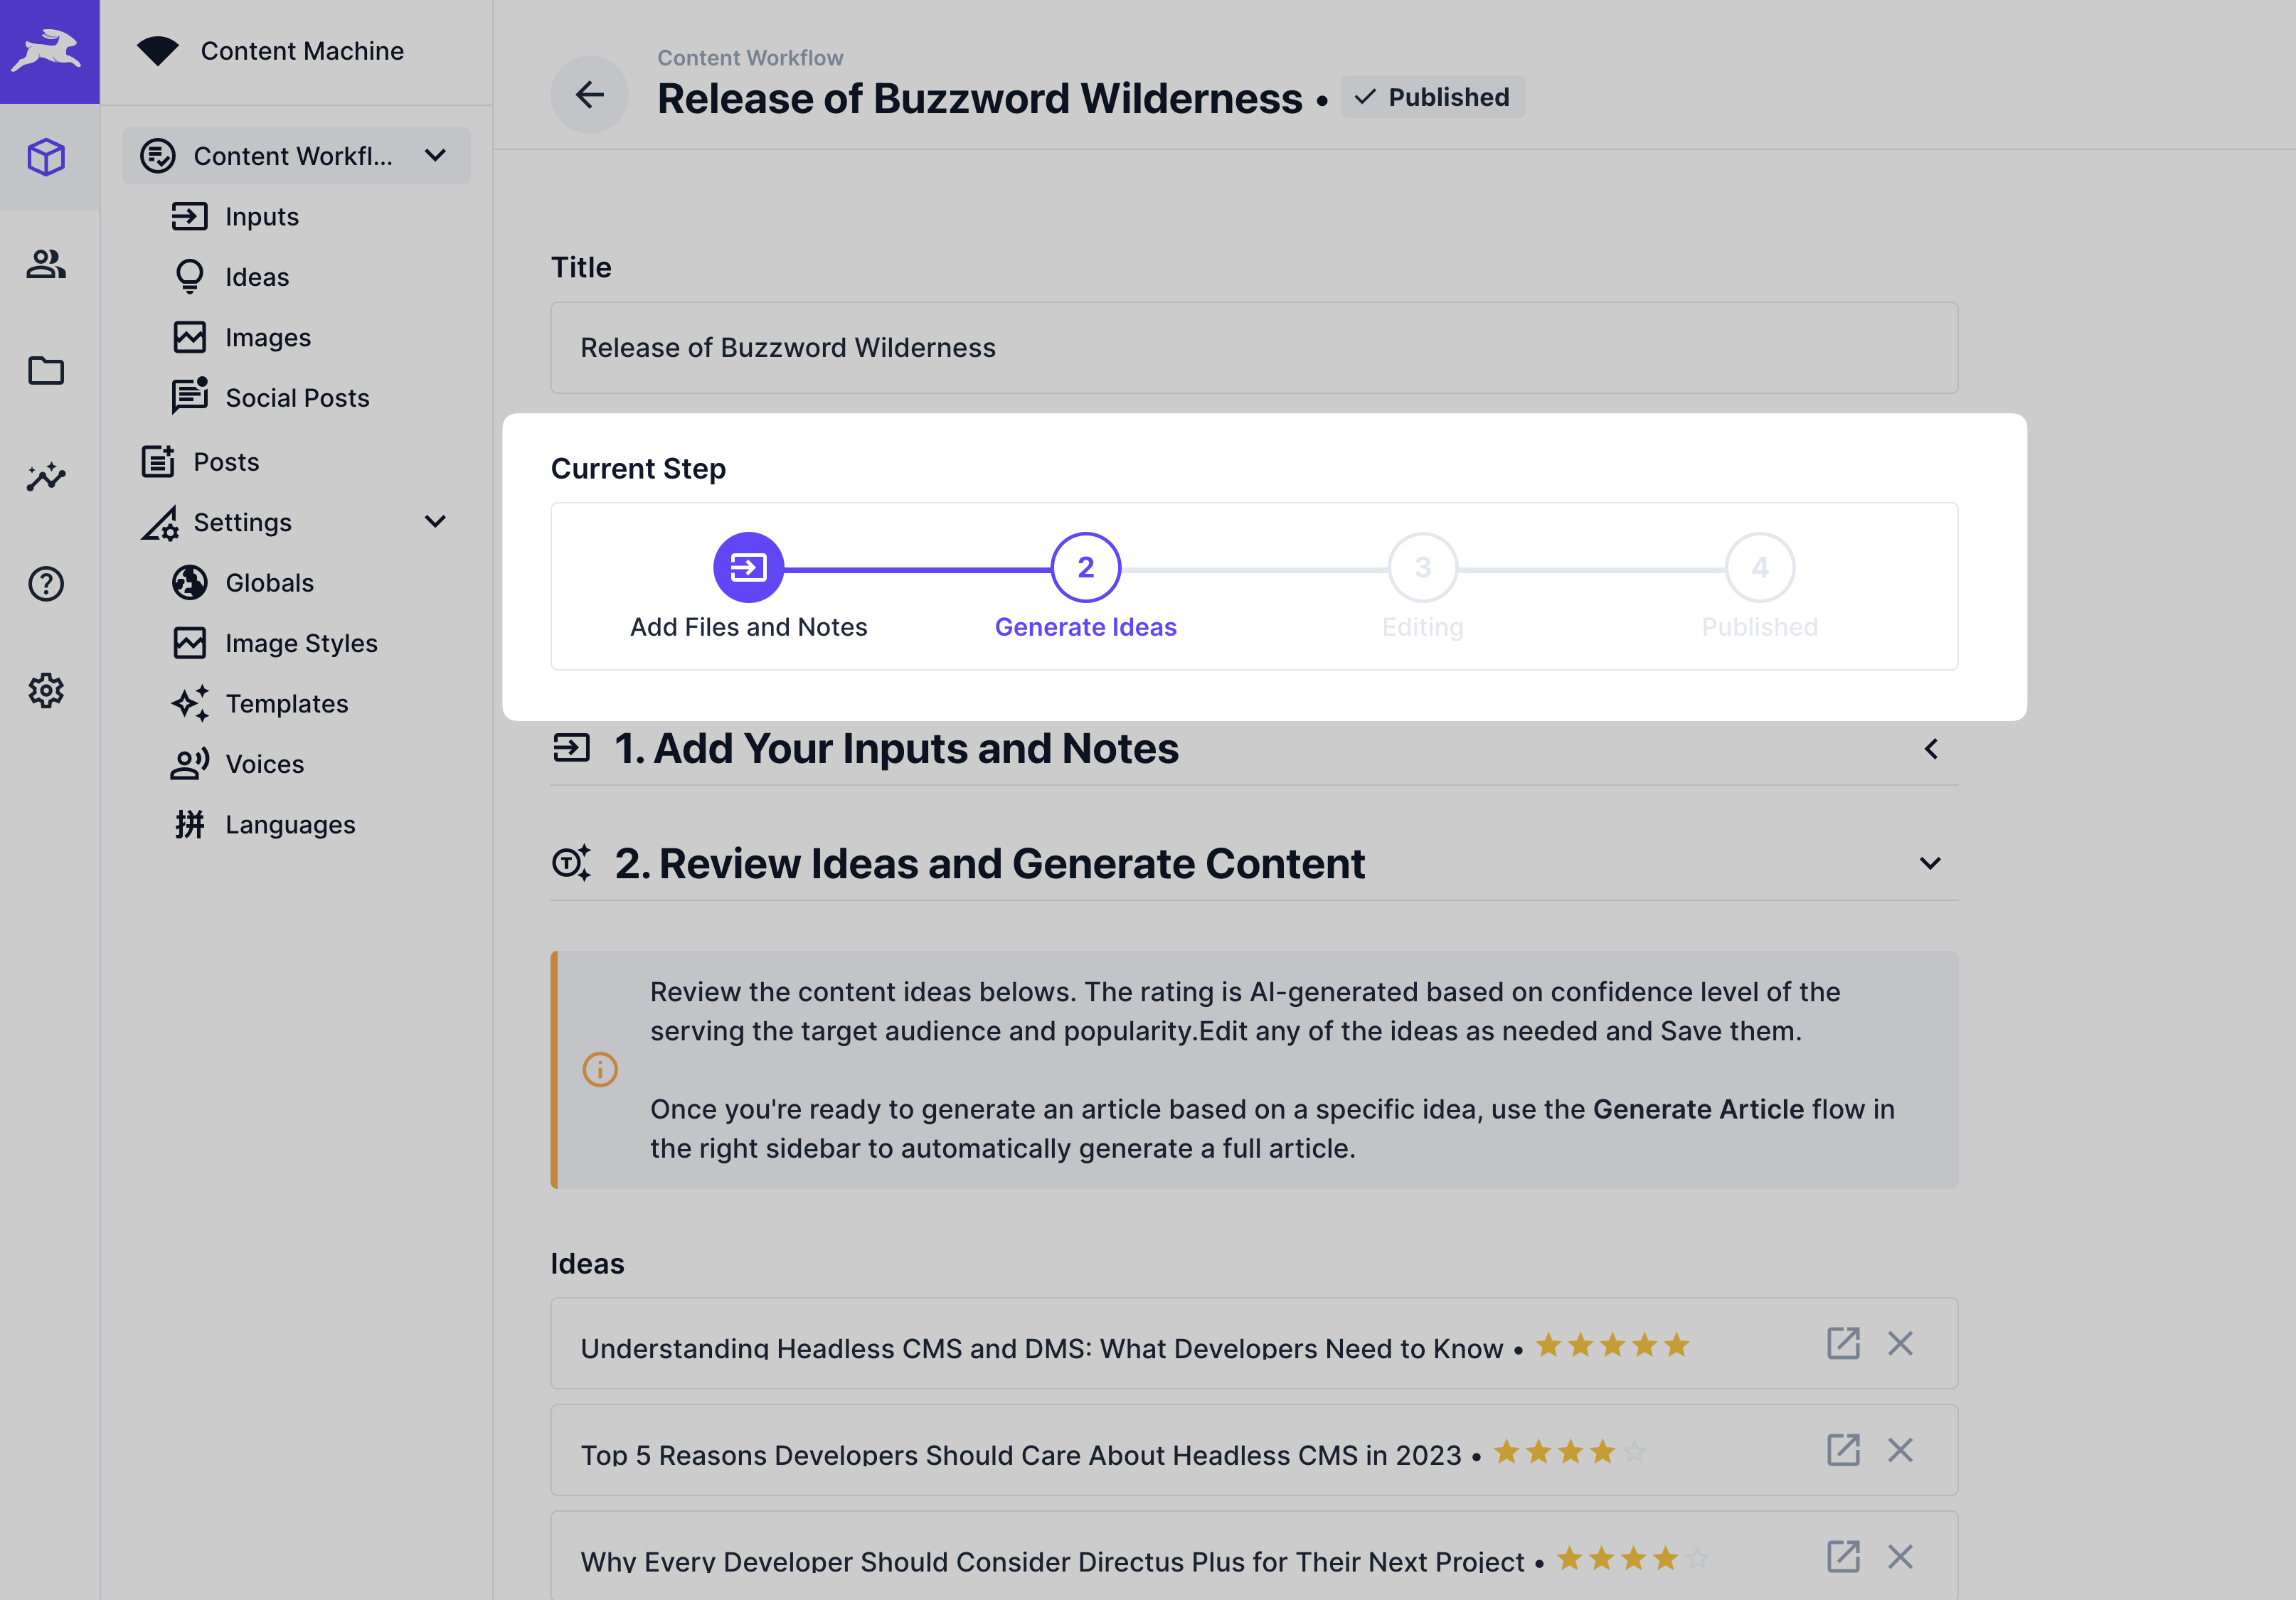Open external link for first idea
This screenshot has height=1600, width=2296.
click(x=1842, y=1343)
